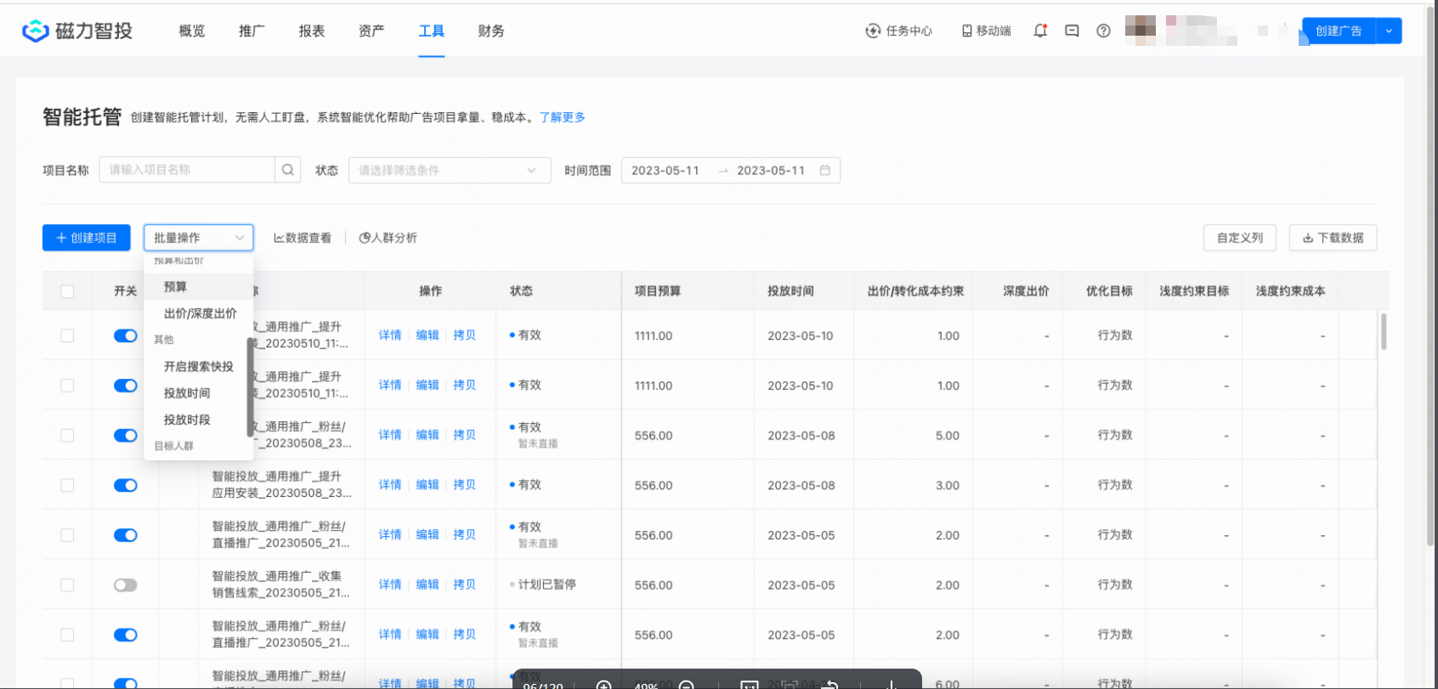The width and height of the screenshot is (1438, 689).
Task: Open 详情 for bid 3.00 row
Action: (x=390, y=485)
